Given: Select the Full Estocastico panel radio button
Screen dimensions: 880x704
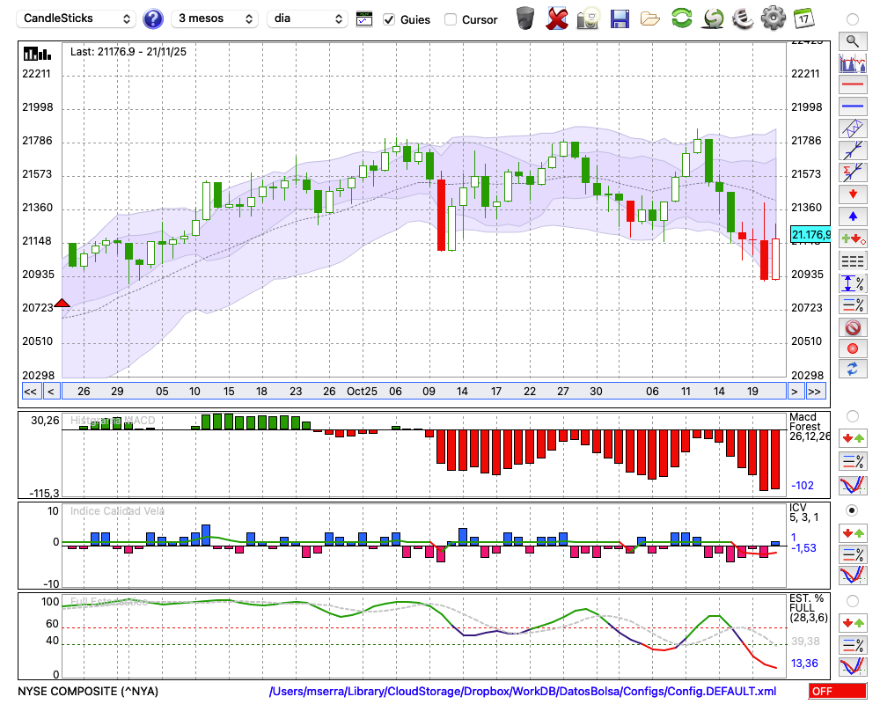Looking at the screenshot, I should [x=853, y=601].
